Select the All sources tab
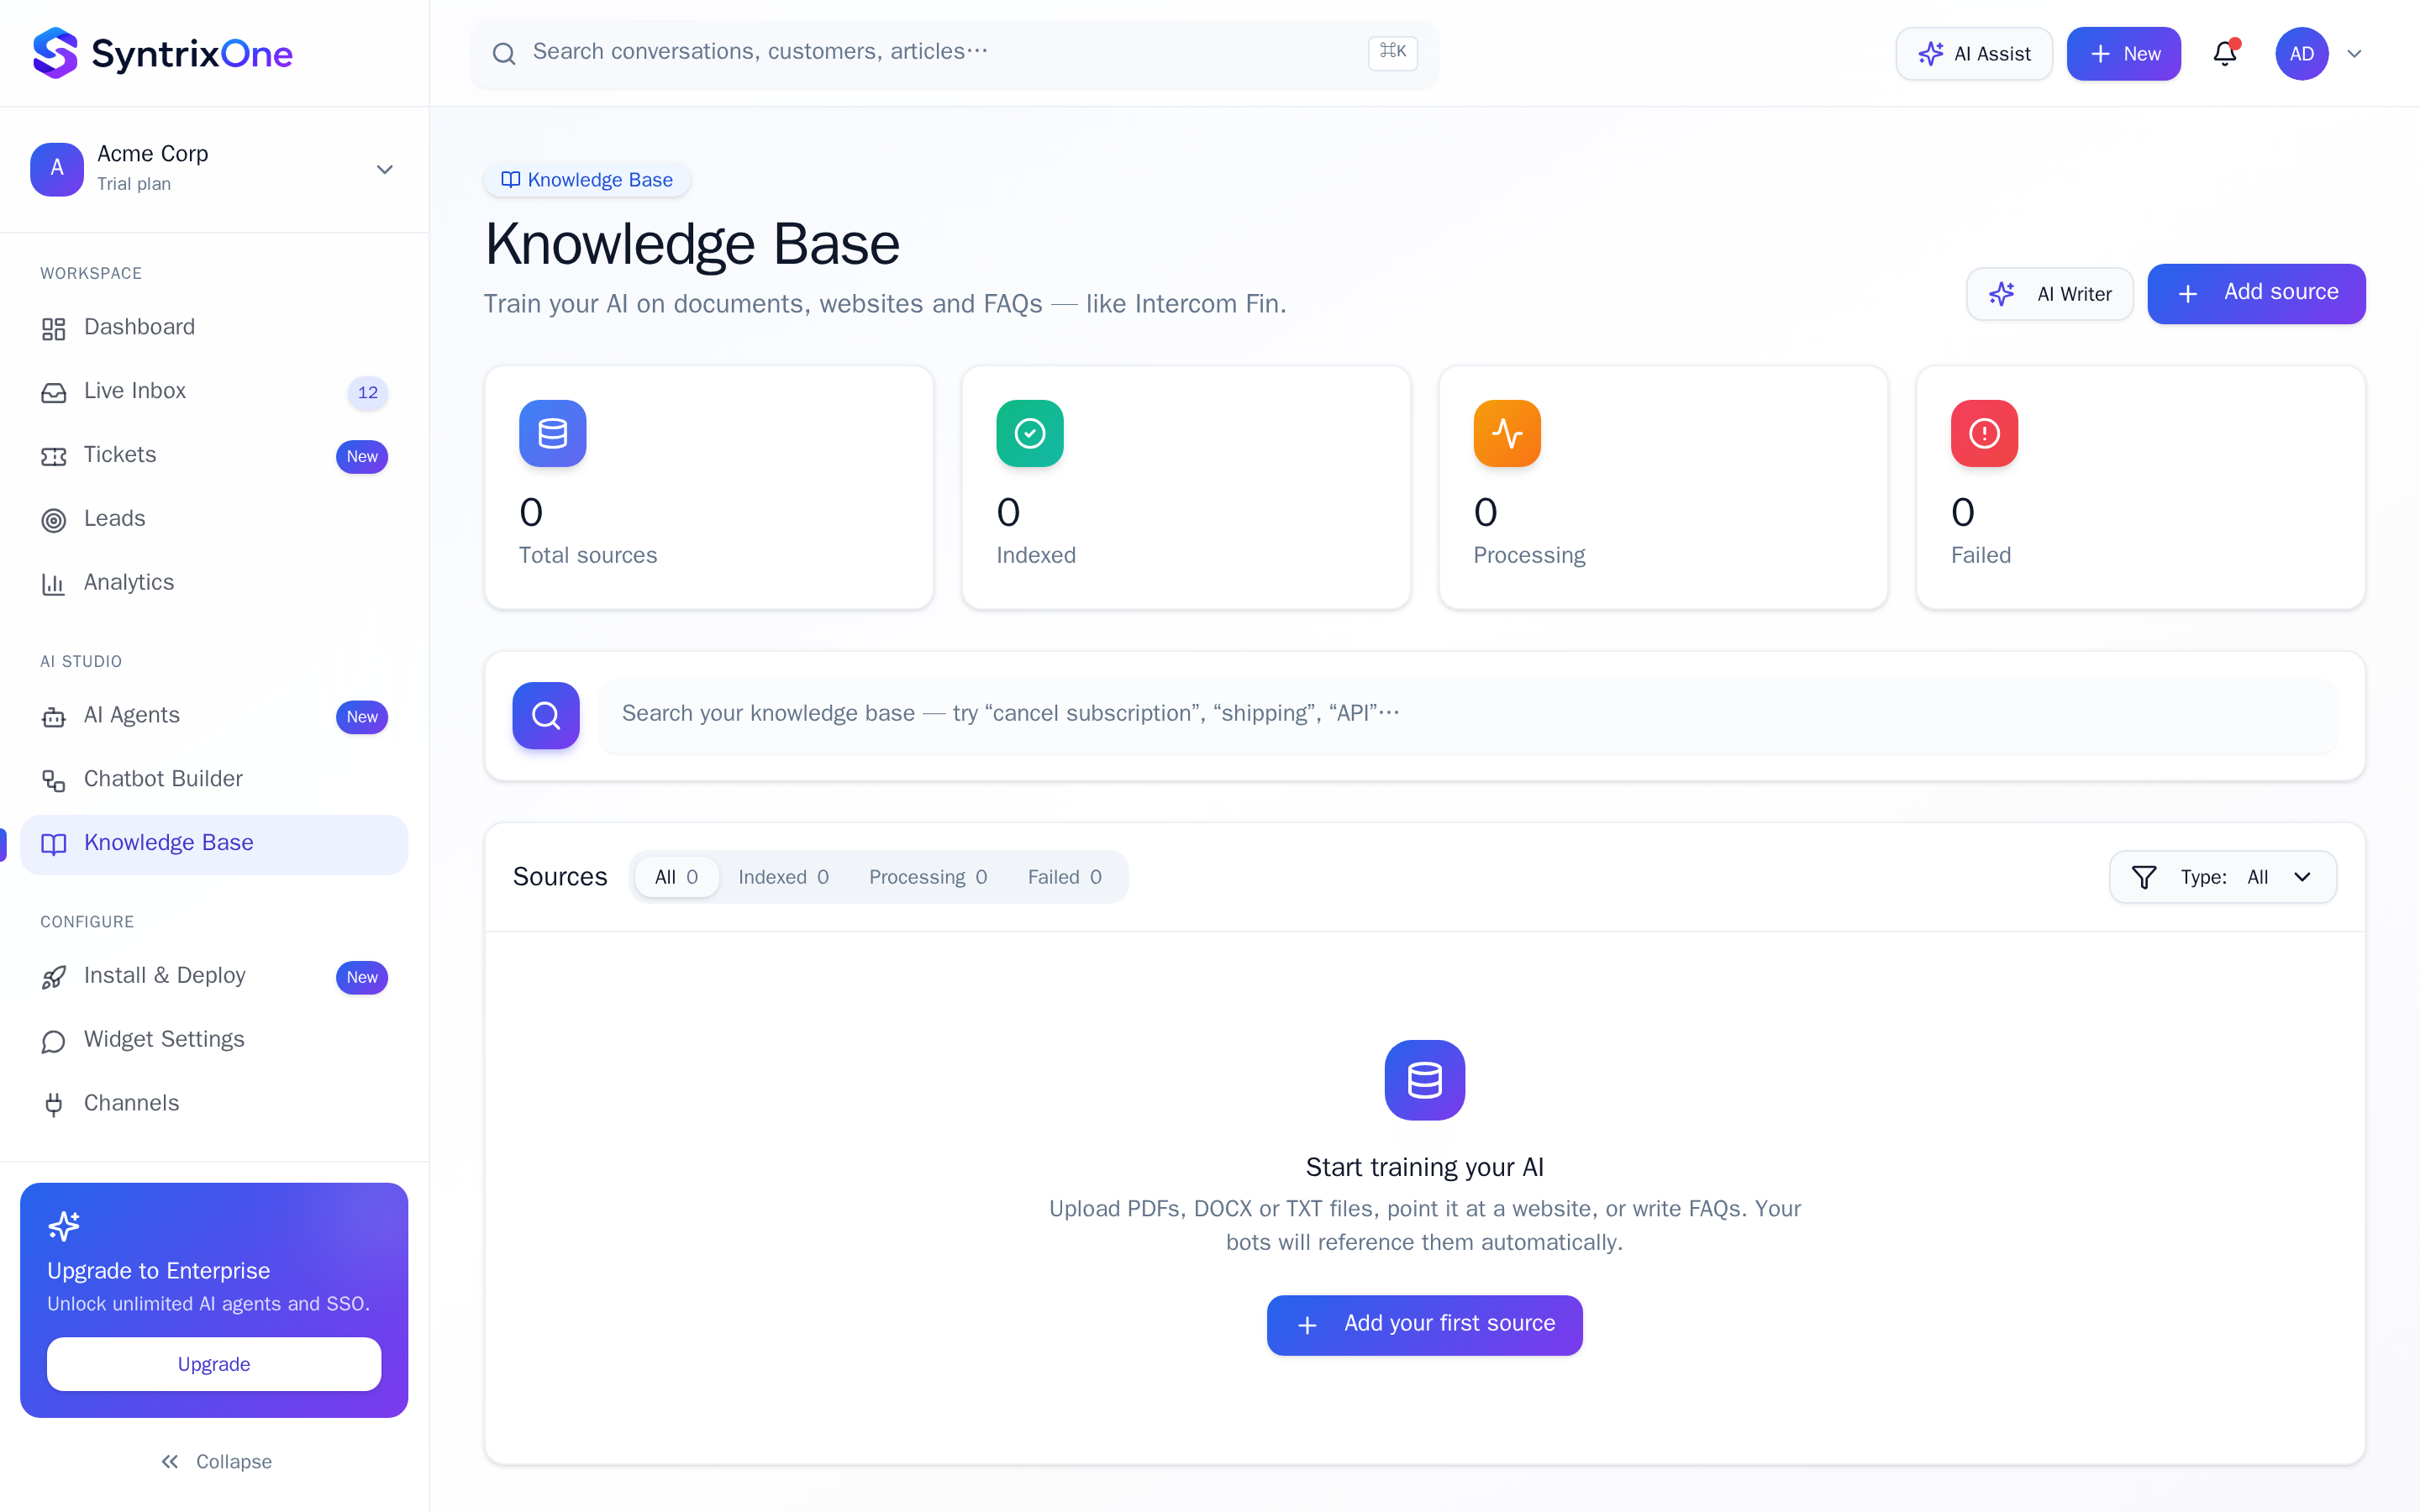The image size is (2420, 1512). pyautogui.click(x=676, y=877)
